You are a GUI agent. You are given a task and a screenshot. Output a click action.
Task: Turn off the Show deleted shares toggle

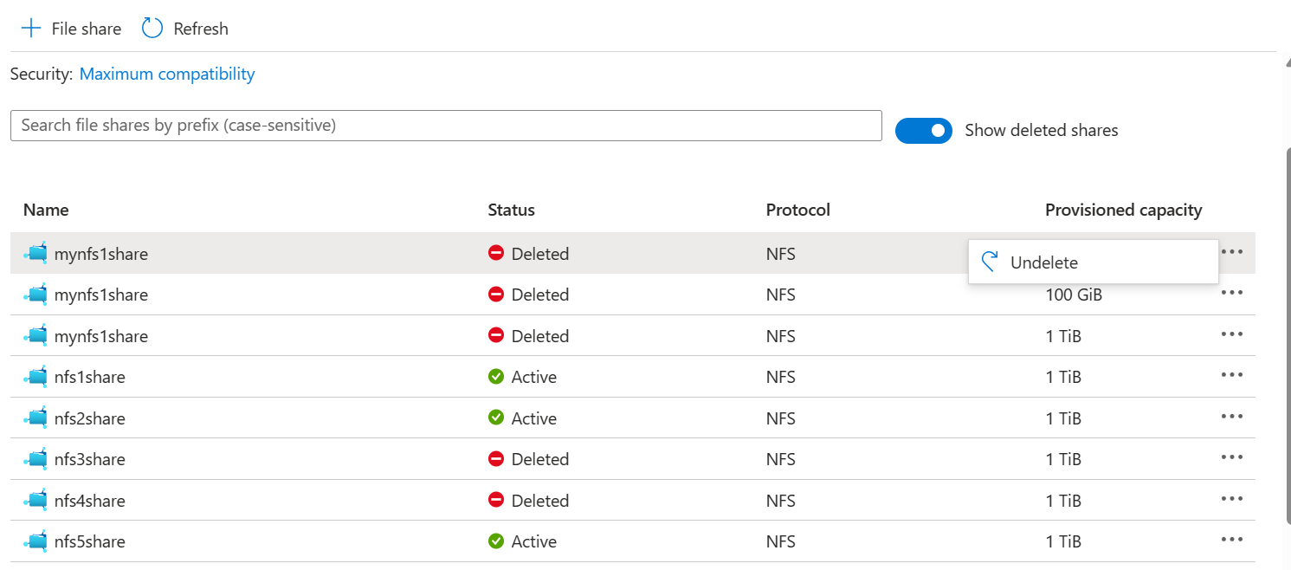tap(923, 131)
